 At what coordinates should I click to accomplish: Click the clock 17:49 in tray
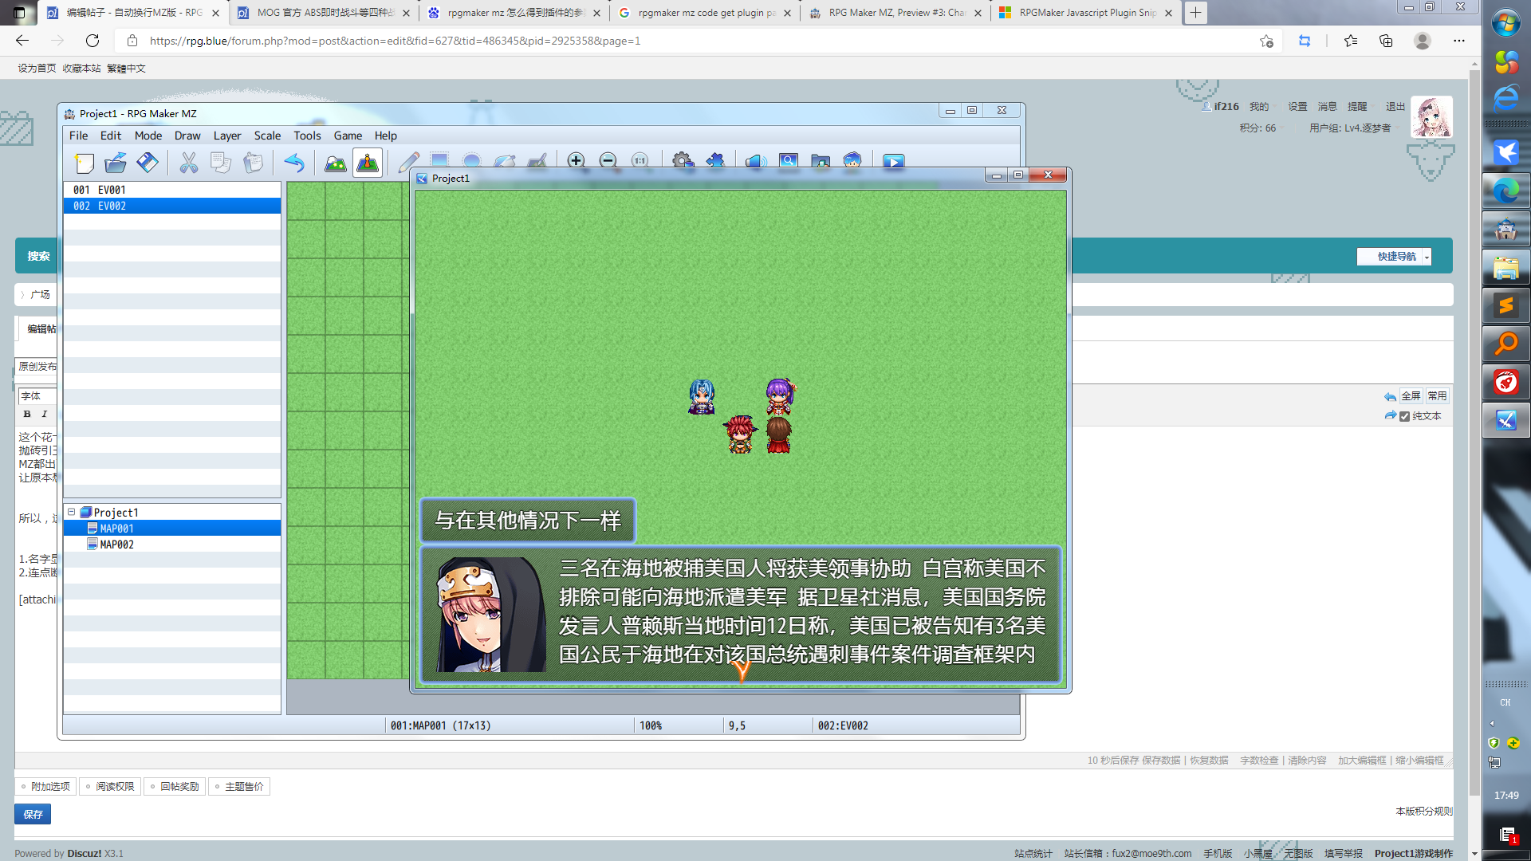click(1505, 795)
